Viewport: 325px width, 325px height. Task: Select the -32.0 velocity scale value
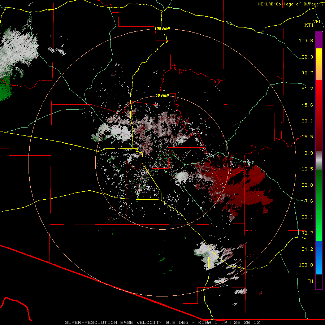[306, 185]
